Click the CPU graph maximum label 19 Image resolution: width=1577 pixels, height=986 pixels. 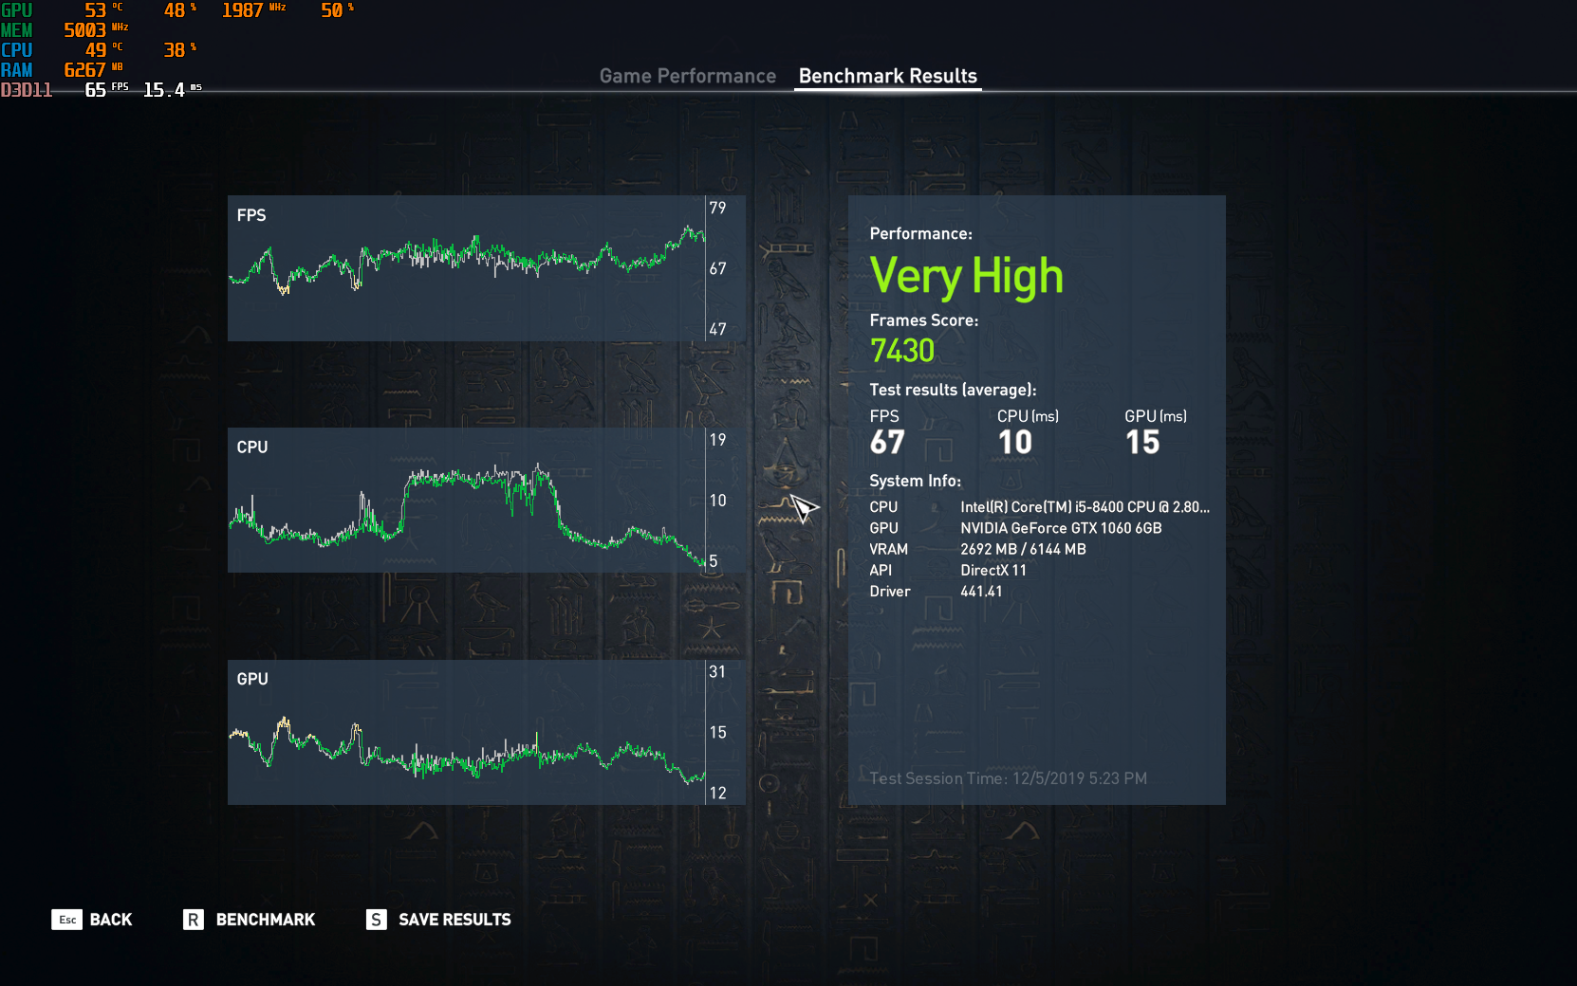(717, 440)
